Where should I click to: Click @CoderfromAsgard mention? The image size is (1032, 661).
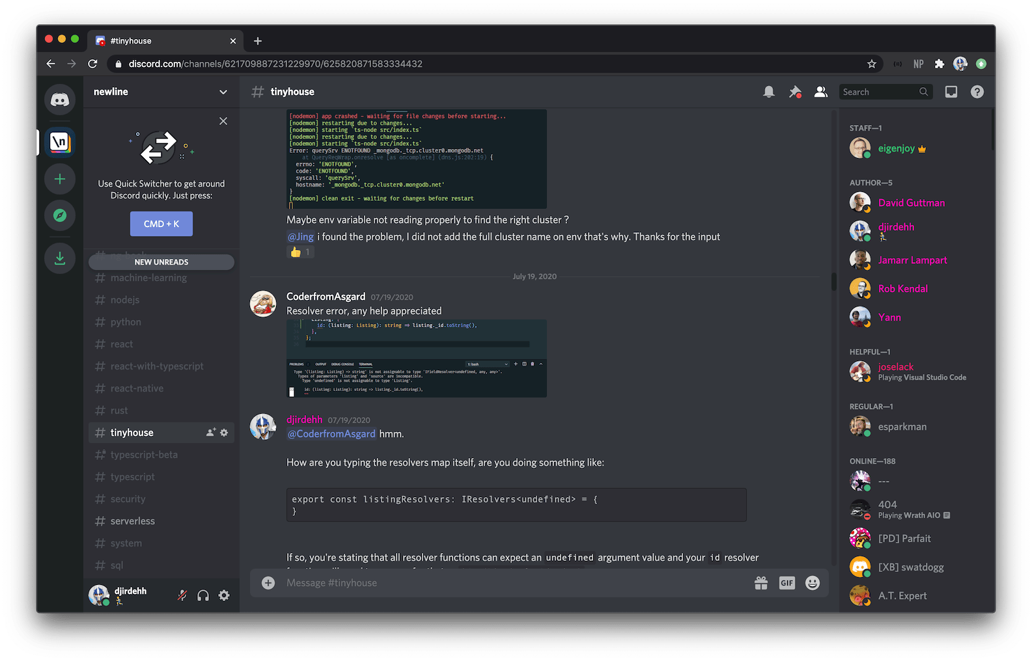331,434
